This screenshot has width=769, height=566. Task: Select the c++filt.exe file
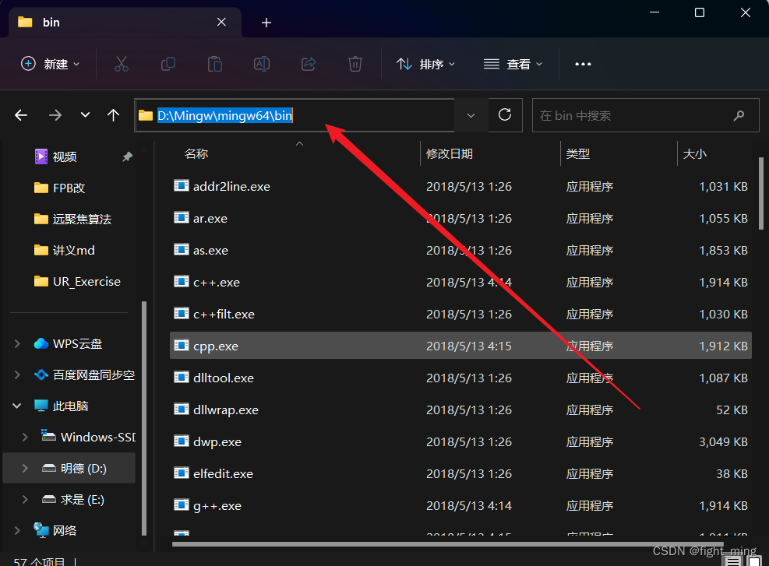(x=460, y=314)
